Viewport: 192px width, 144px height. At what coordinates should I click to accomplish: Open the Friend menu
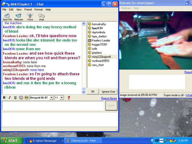pos(28,10)
